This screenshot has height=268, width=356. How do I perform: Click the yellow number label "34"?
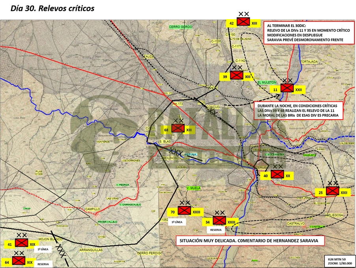coord(208,222)
